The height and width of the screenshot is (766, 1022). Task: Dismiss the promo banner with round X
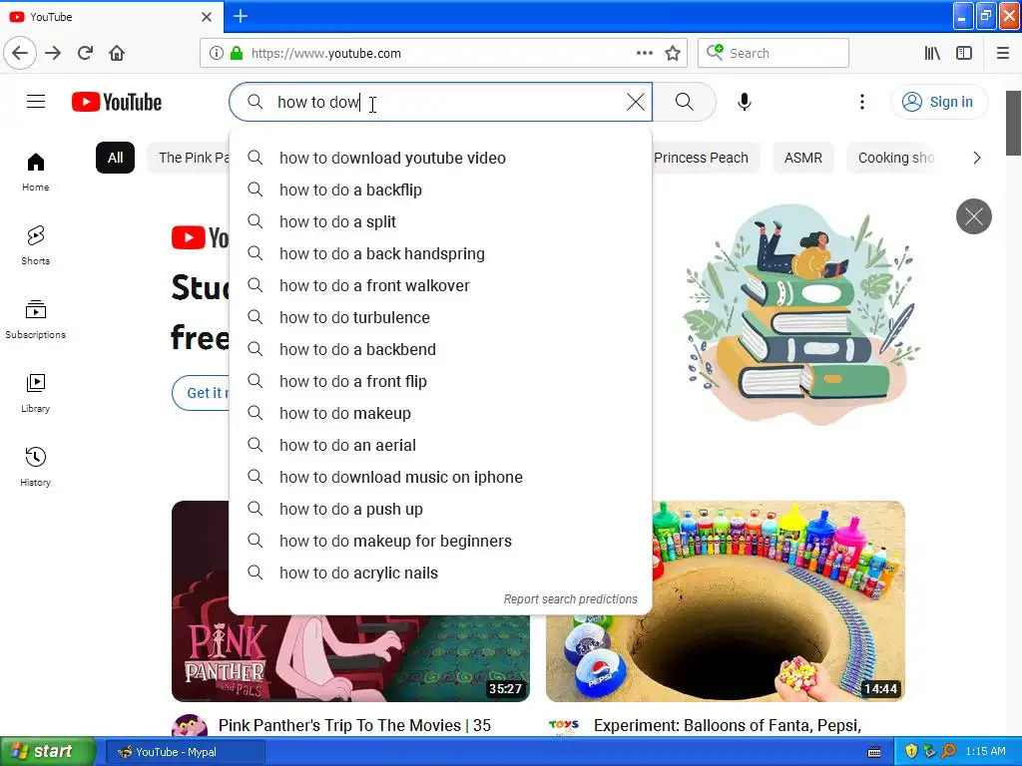point(974,216)
